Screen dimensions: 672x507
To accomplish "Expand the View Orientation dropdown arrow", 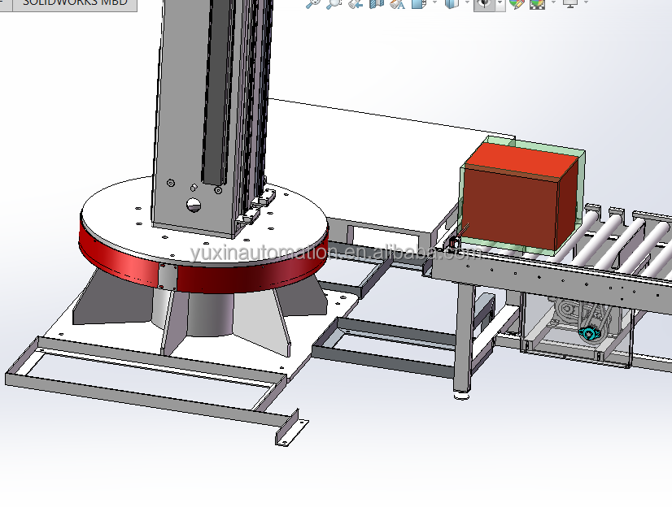I will point(434,3).
